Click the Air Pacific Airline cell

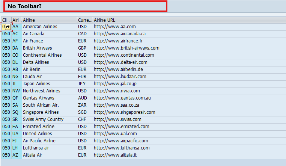pos(50,140)
